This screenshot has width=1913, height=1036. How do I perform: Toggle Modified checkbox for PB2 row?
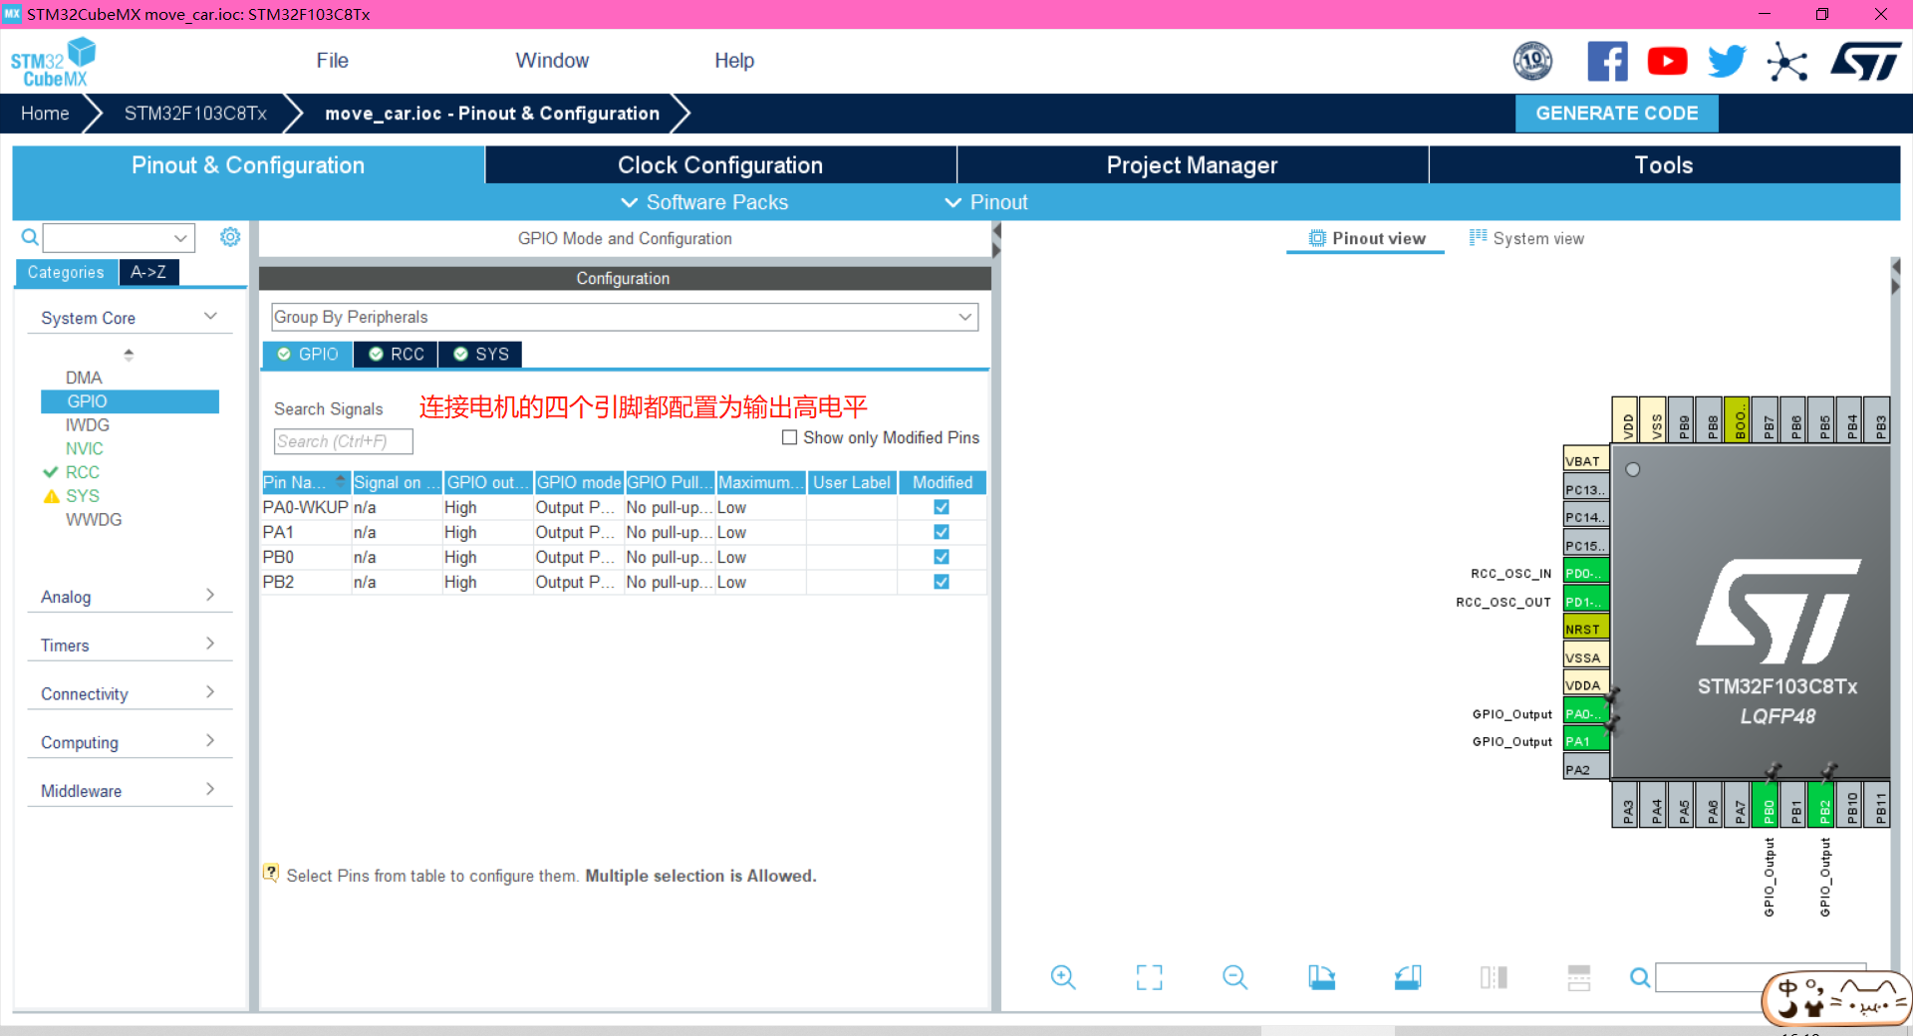pyautogui.click(x=942, y=582)
